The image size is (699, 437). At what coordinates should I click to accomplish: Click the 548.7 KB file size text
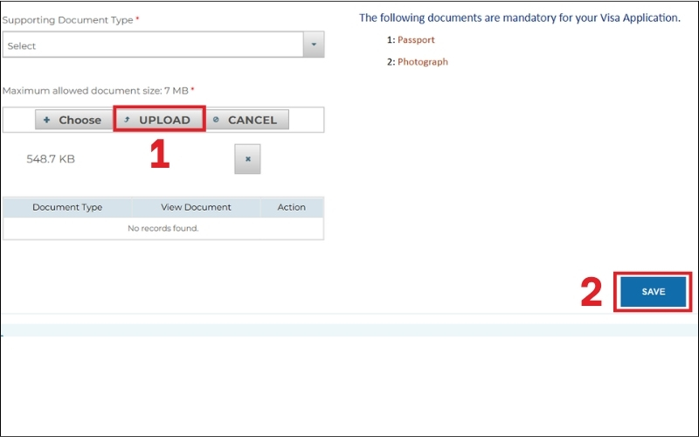(51, 159)
